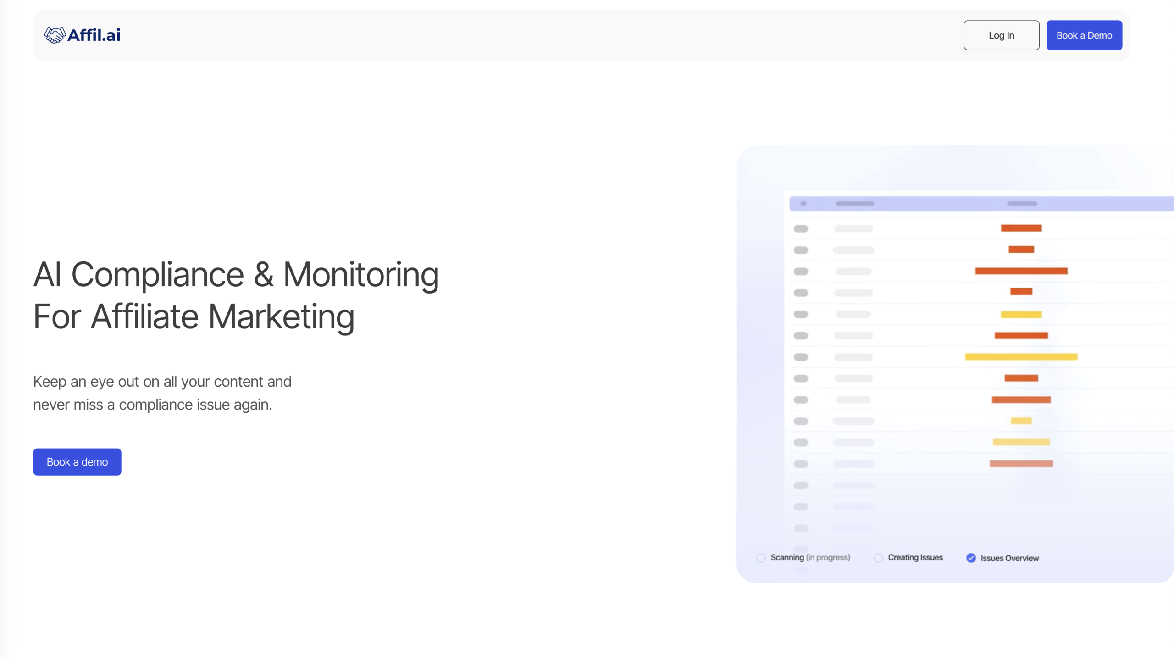Select the checked Issues Overview step
Image resolution: width=1174 pixels, height=660 pixels.
pos(1002,558)
